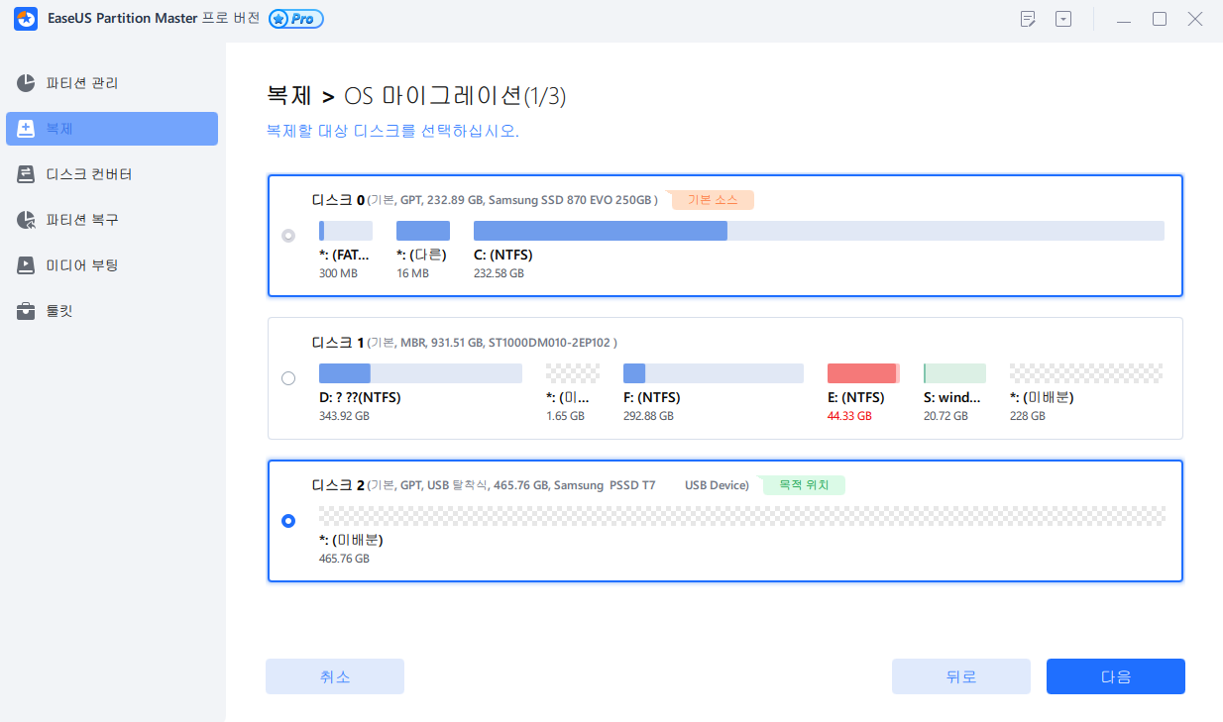This screenshot has height=722, width=1223.
Task: Click the 232.58 GB size label
Action: coord(499,273)
